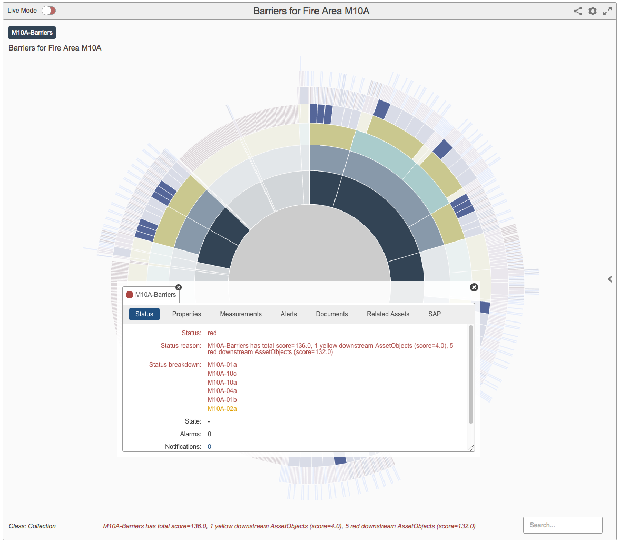Screen dimensions: 620x543
Task: Close the M10A-Barriers tab
Action: pyautogui.click(x=179, y=287)
